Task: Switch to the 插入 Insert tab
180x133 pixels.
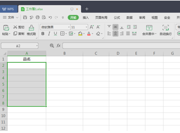Action: click(86, 18)
